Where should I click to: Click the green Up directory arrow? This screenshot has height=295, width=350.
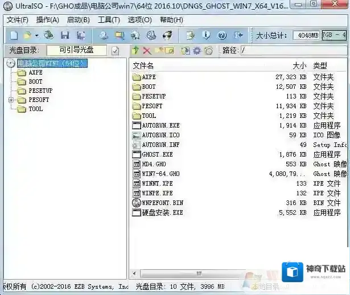pos(135,51)
